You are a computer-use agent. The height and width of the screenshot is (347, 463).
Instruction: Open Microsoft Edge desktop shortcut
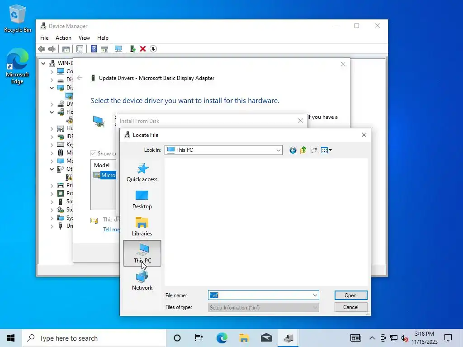tap(17, 66)
